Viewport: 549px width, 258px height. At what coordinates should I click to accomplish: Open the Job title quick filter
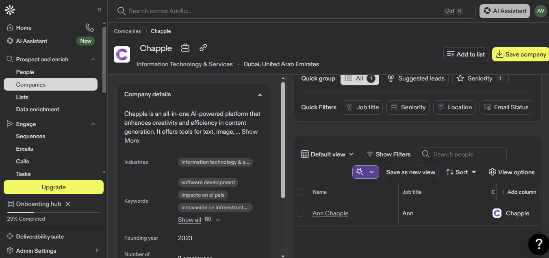[x=362, y=107]
